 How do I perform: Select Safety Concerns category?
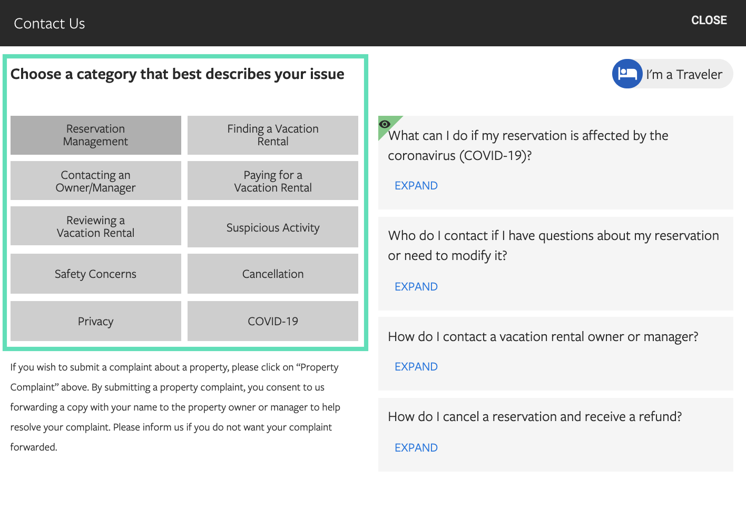[96, 274]
